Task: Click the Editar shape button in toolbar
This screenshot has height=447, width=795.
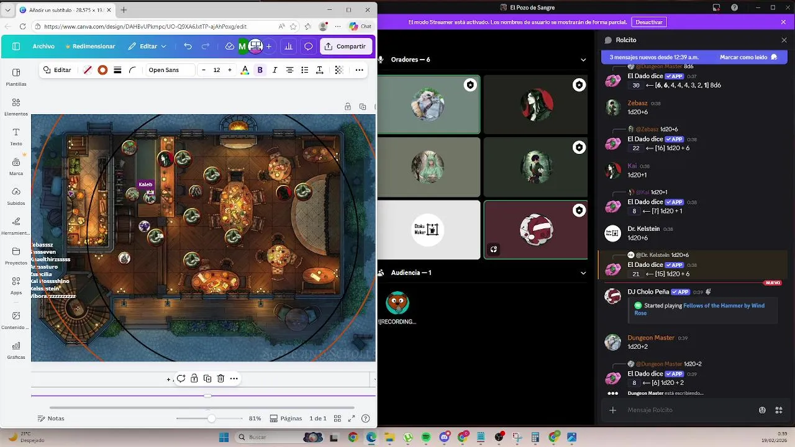Action: click(57, 70)
